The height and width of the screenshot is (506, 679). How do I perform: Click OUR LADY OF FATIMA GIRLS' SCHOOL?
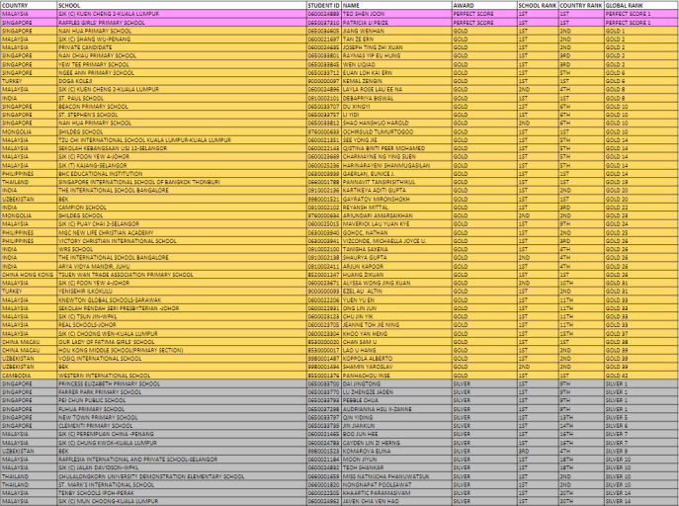pyautogui.click(x=182, y=342)
